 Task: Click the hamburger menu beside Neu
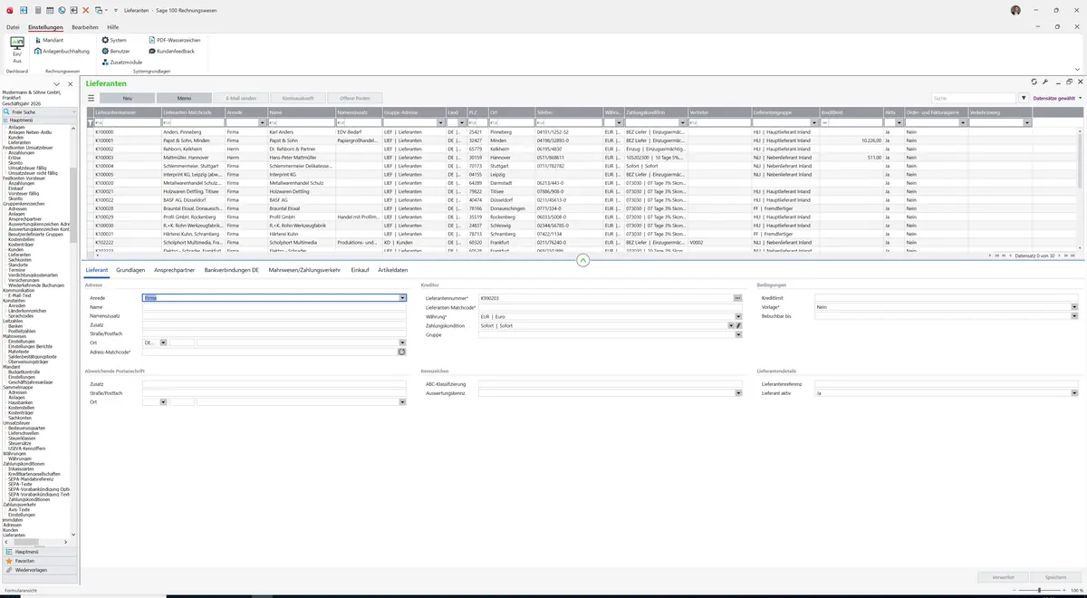(91, 98)
